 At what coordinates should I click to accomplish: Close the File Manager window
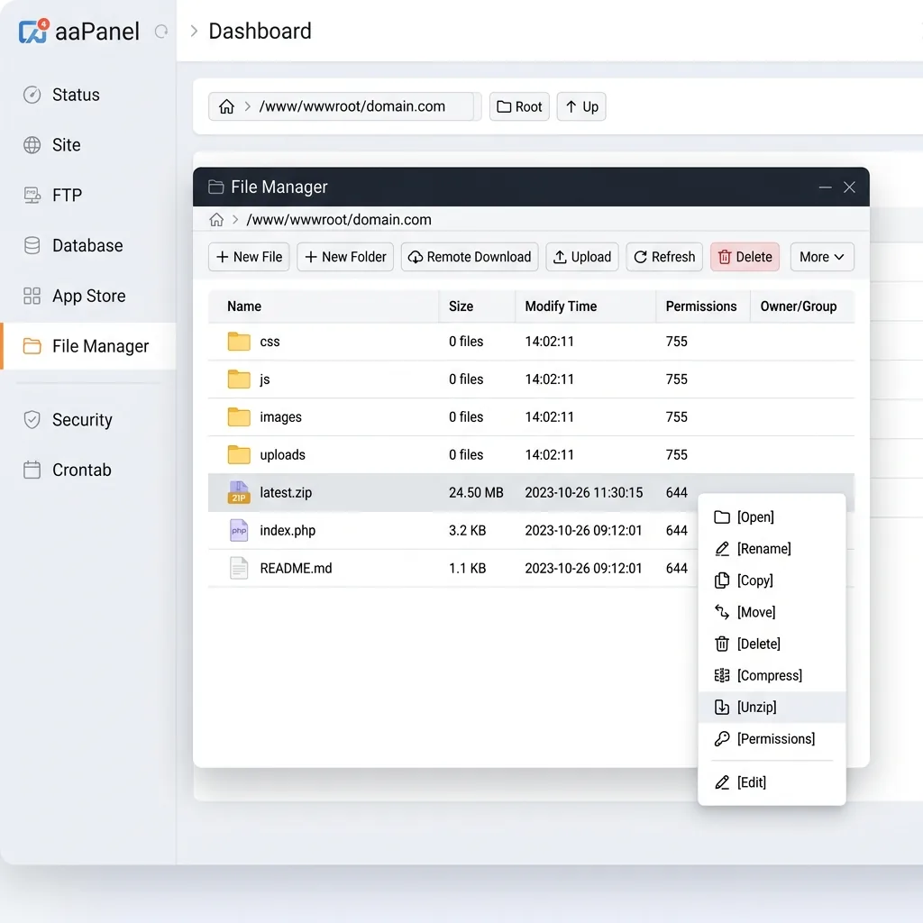point(849,187)
